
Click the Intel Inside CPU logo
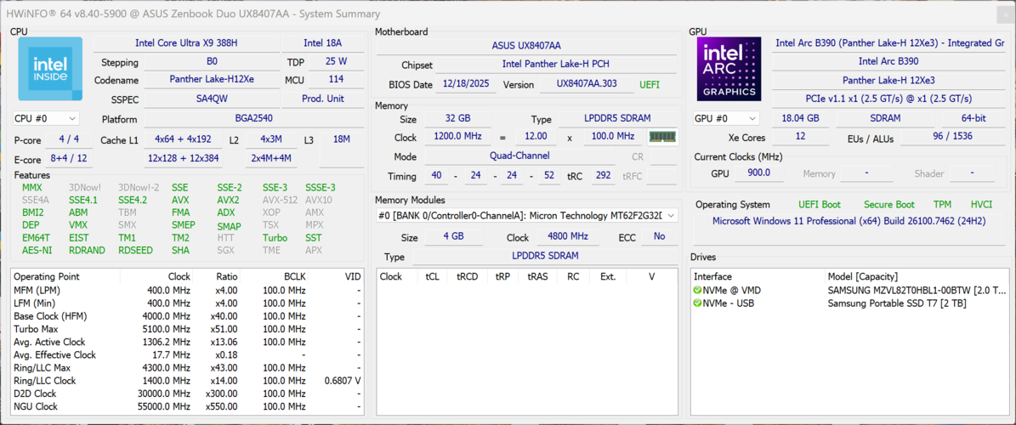coord(50,69)
